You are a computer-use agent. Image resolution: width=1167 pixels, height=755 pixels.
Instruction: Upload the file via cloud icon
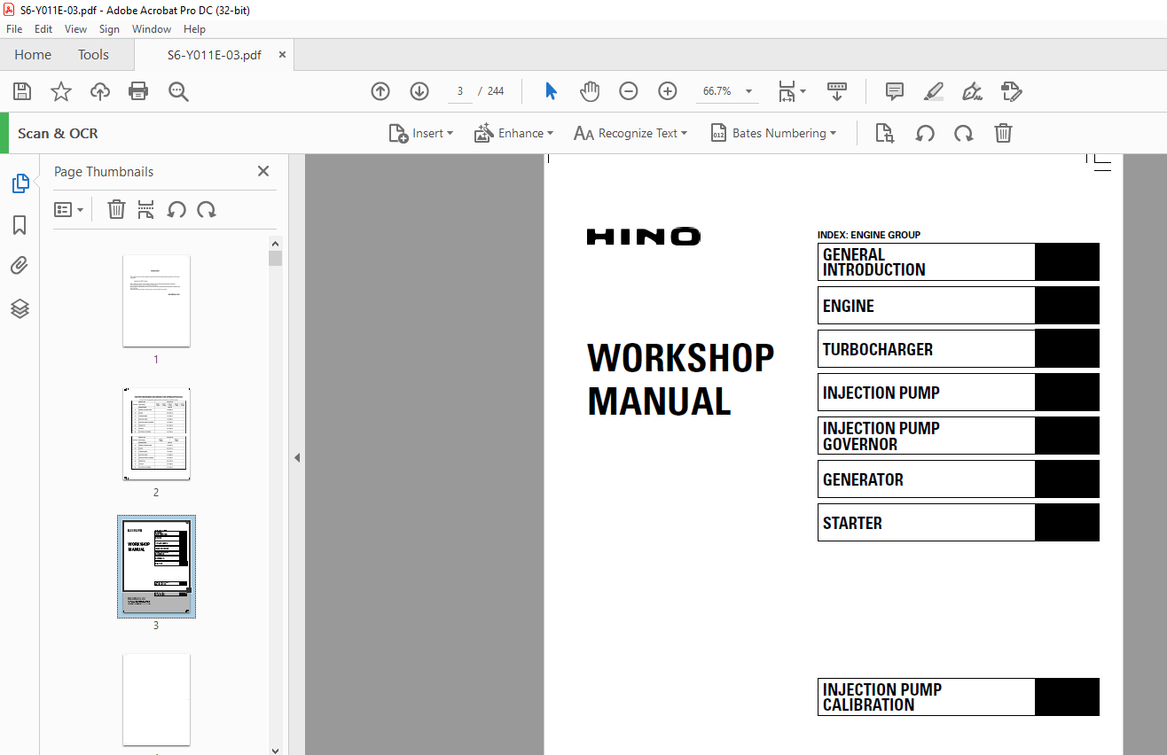pos(100,91)
